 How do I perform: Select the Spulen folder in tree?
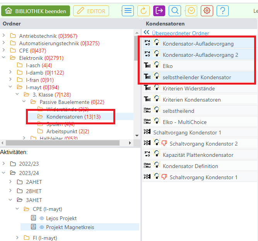tap(55, 124)
